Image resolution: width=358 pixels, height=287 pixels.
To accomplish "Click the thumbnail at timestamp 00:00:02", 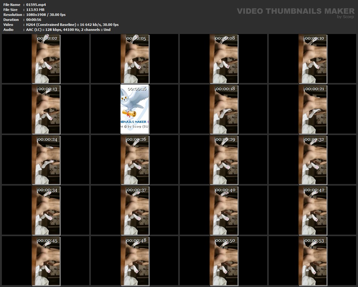I will pyautogui.click(x=46, y=59).
